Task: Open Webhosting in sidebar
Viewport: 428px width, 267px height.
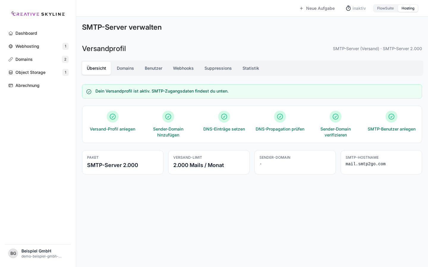Action: pos(38,46)
